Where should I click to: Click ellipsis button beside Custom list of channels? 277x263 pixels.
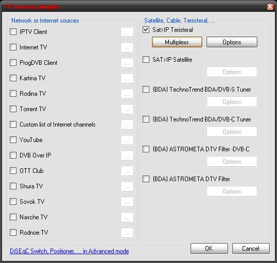pos(127,125)
